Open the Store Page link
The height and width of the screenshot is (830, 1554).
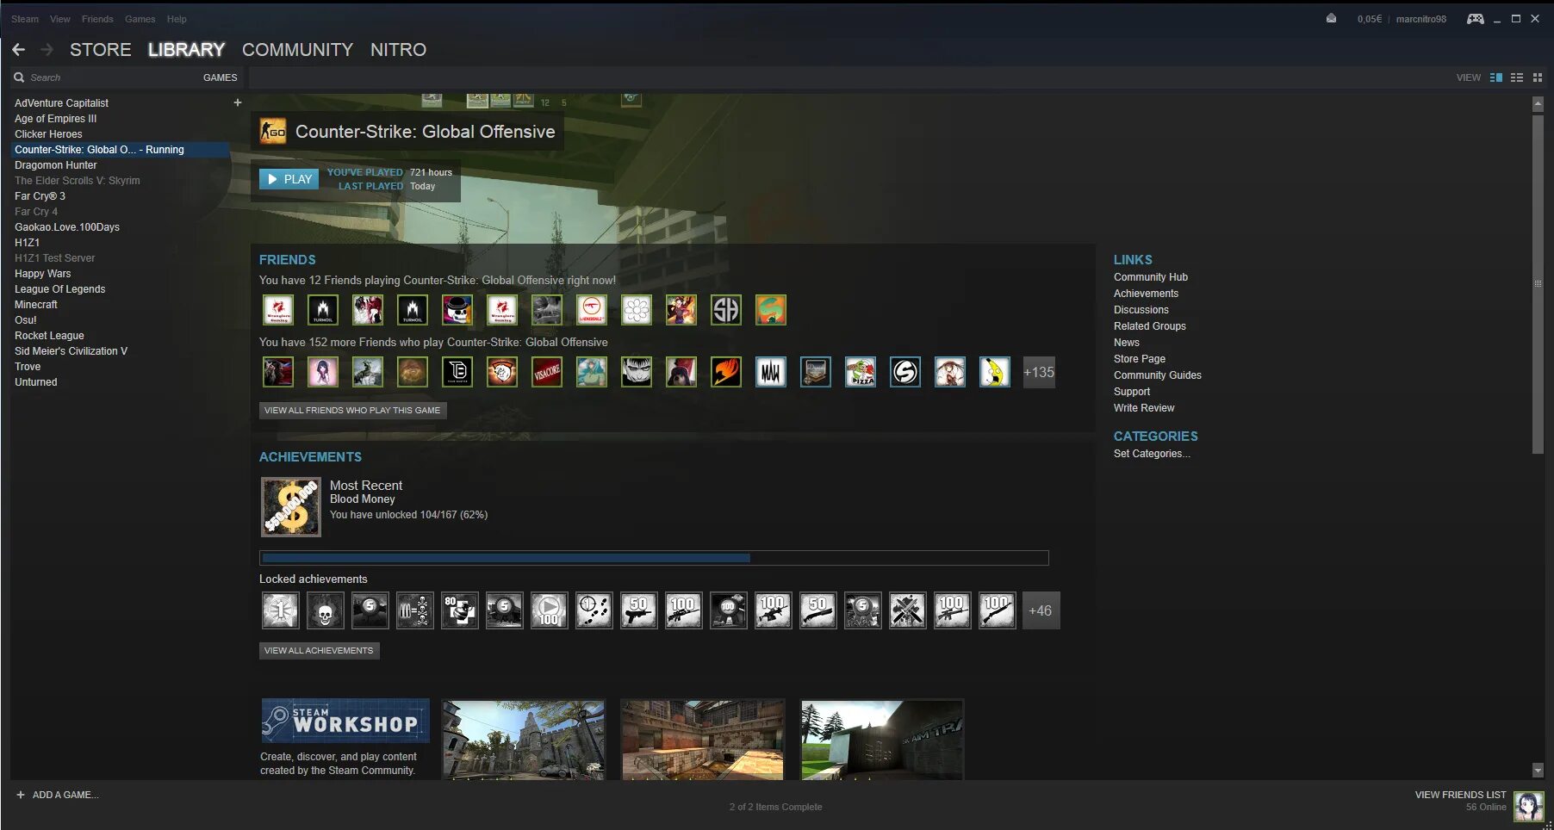click(1140, 359)
